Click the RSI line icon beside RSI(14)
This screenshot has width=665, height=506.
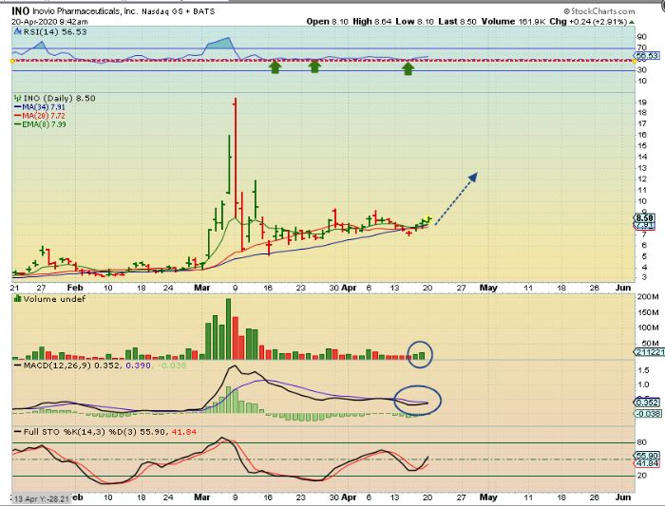[x=17, y=31]
